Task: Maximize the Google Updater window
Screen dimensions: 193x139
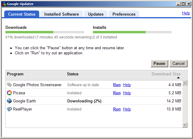Action: tap(183, 4)
